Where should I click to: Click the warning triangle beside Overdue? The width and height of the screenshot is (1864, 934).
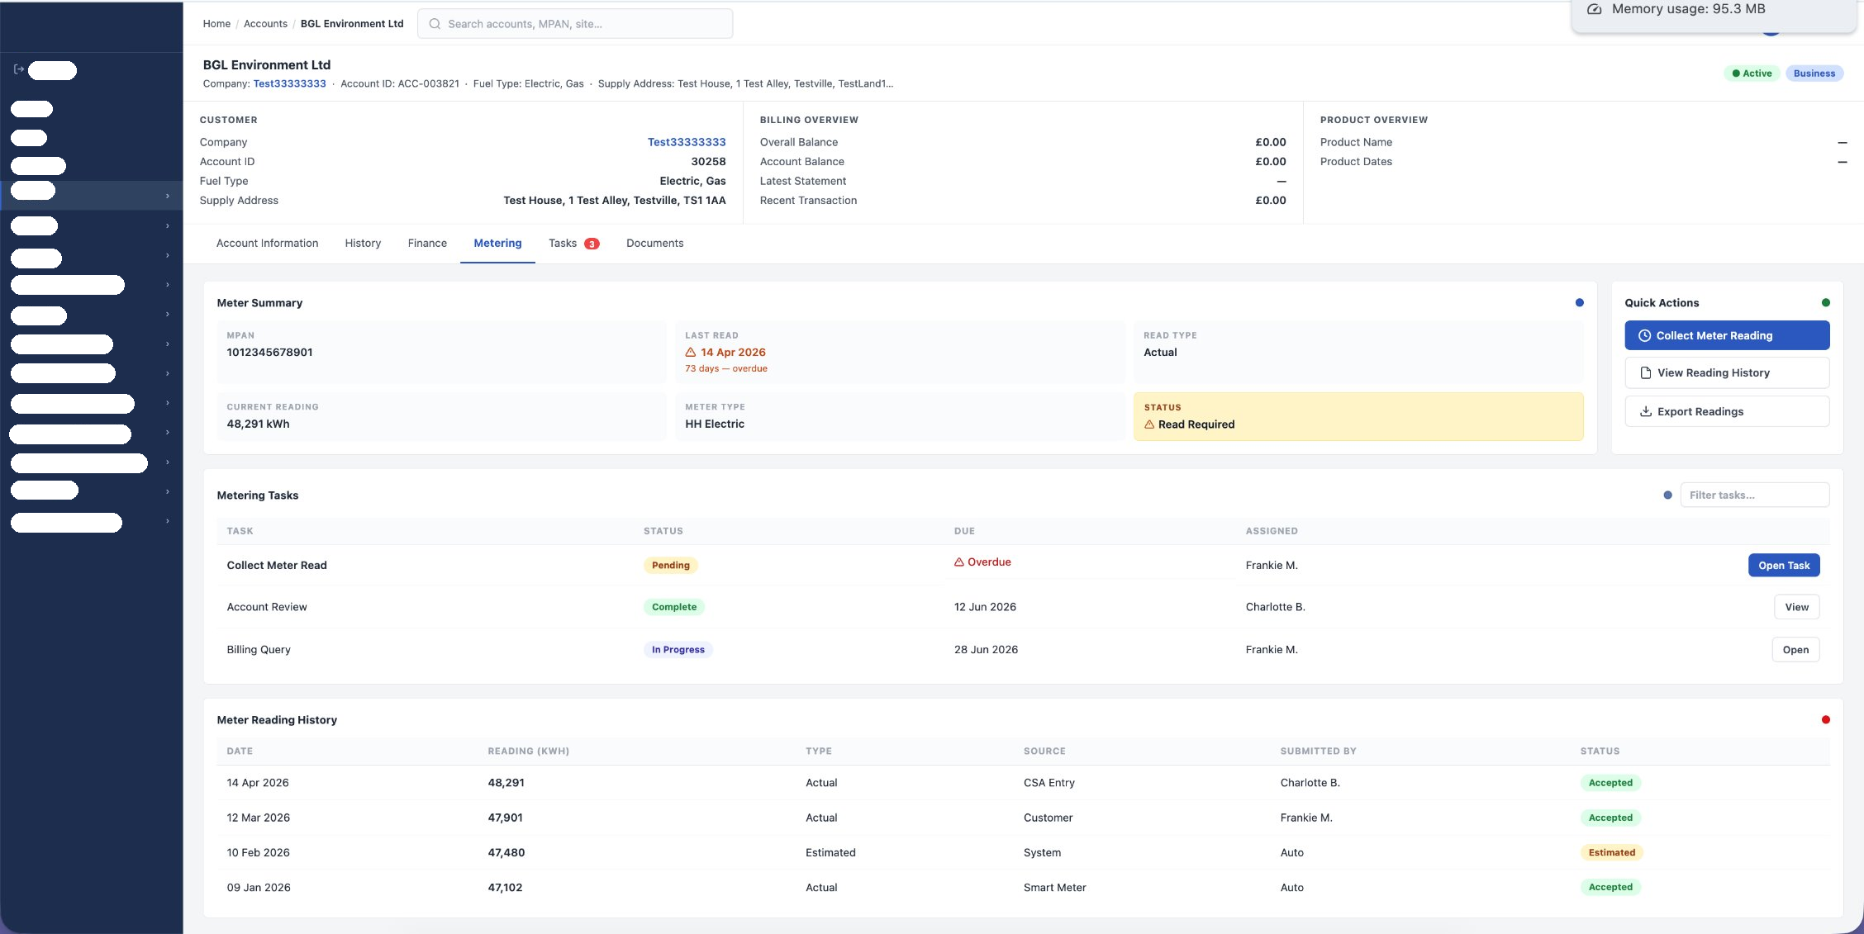point(959,562)
